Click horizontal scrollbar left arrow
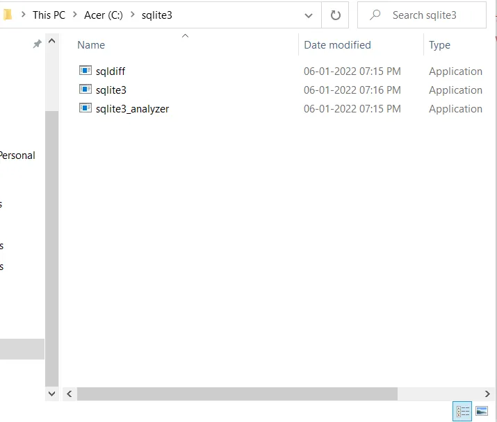This screenshot has width=497, height=422. point(70,394)
